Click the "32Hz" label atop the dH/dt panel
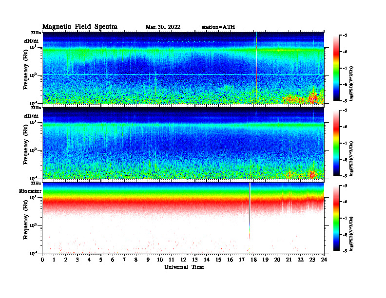 tap(36, 33)
